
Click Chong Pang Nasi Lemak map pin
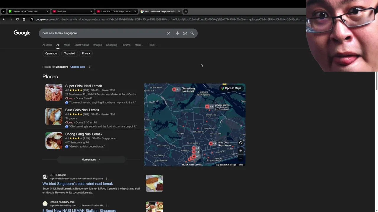click(176, 89)
